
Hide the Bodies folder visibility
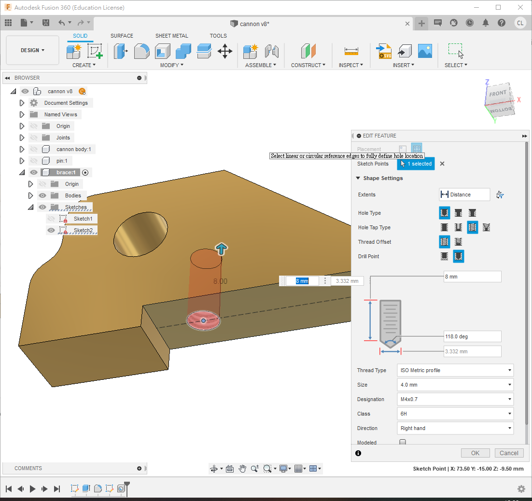[x=42, y=195]
